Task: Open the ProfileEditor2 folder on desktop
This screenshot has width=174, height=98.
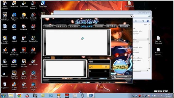Action: point(129,4)
